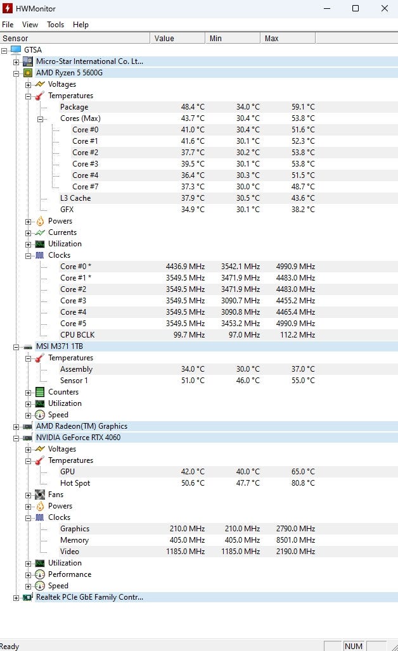
Task: Collapse the Cores (Max) temperature group
Action: [41, 118]
